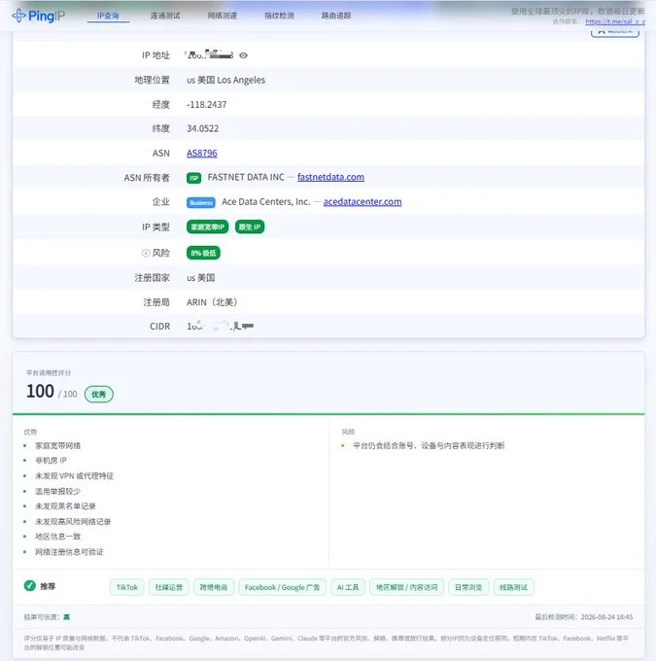Click the location text us 美国 Los Angeles

tap(226, 80)
